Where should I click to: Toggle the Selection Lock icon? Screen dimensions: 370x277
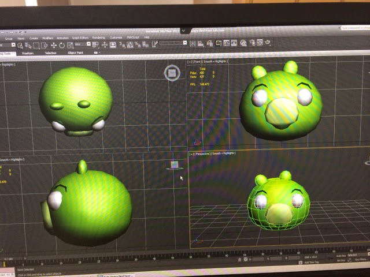click(x=240, y=259)
